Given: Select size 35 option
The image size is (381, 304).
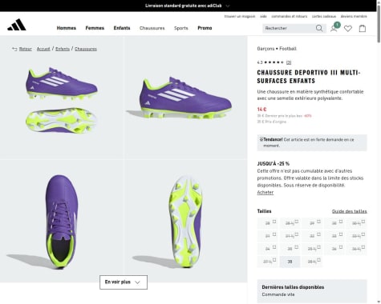Looking at the screenshot, I should [290, 249].
